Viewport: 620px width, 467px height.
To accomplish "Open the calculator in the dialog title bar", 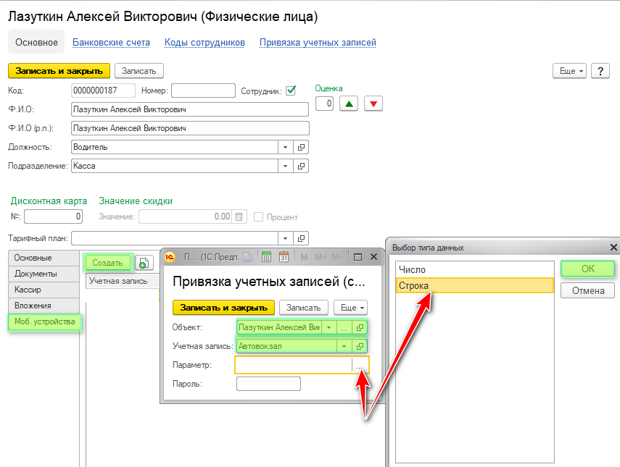I will tap(266, 256).
